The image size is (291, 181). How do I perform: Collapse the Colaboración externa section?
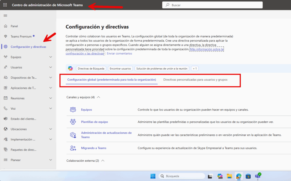[x=103, y=161]
